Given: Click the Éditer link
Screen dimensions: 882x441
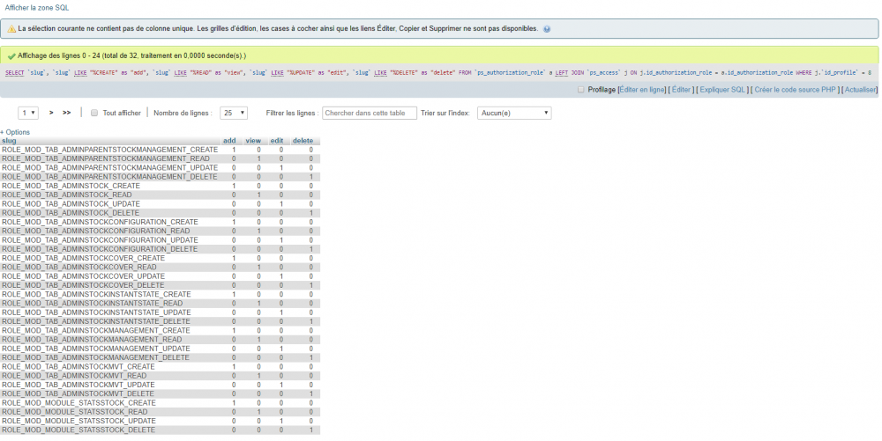Looking at the screenshot, I should tap(681, 90).
